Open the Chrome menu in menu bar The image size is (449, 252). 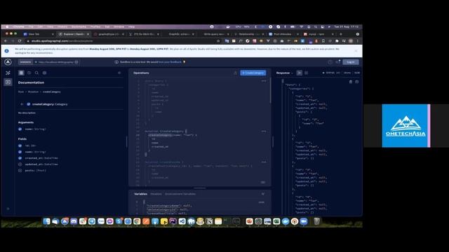pos(19,27)
